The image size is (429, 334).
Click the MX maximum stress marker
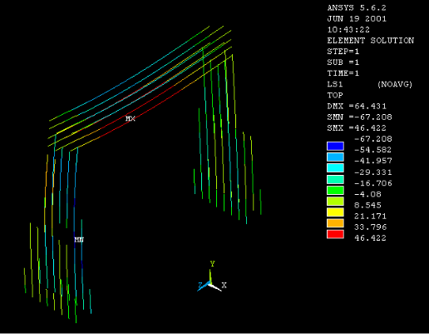[131, 118]
